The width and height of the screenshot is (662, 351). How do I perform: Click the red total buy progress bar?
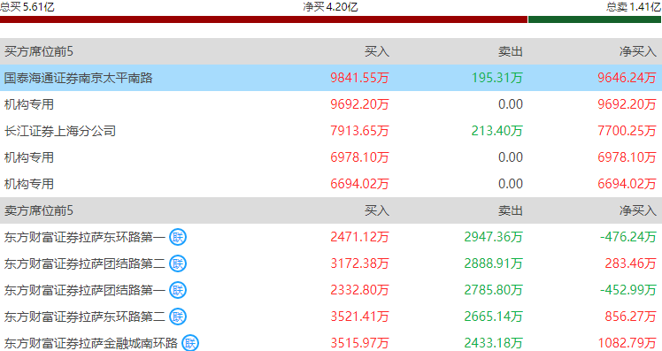click(264, 19)
